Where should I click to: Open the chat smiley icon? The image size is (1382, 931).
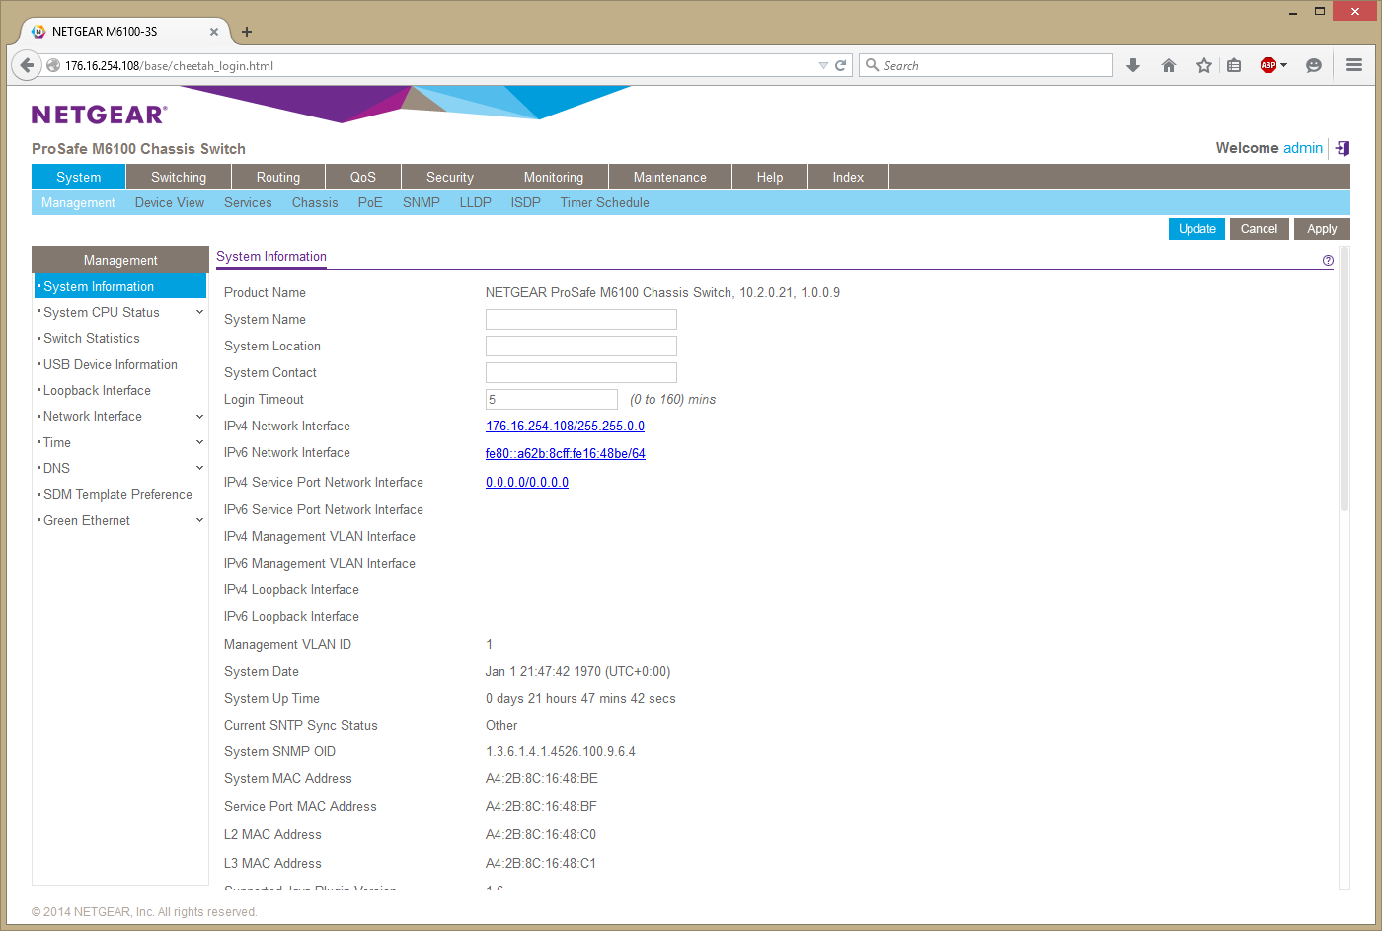[x=1314, y=65]
